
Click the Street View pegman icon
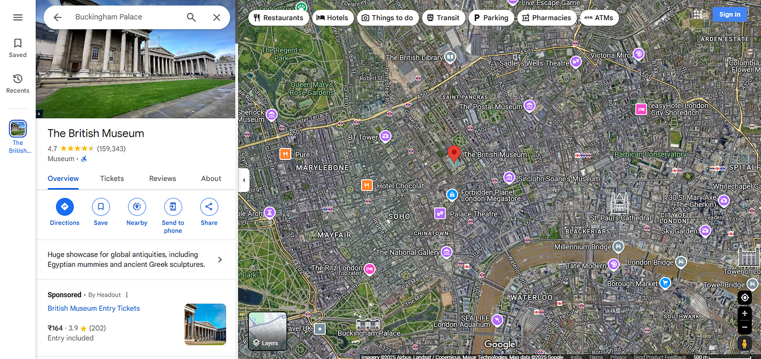(745, 344)
